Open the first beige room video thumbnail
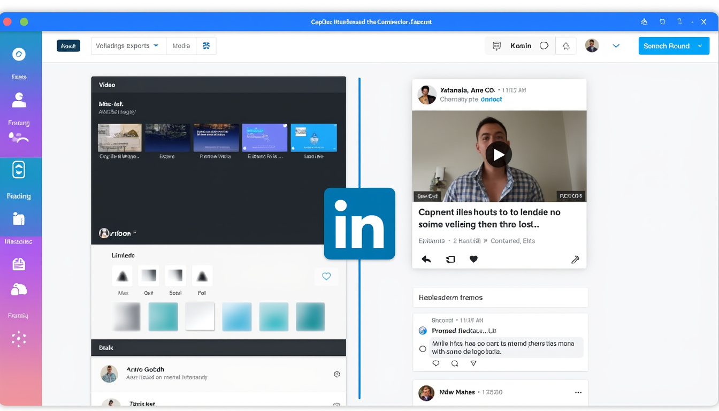Viewport: 719px width, 411px height. [x=120, y=138]
